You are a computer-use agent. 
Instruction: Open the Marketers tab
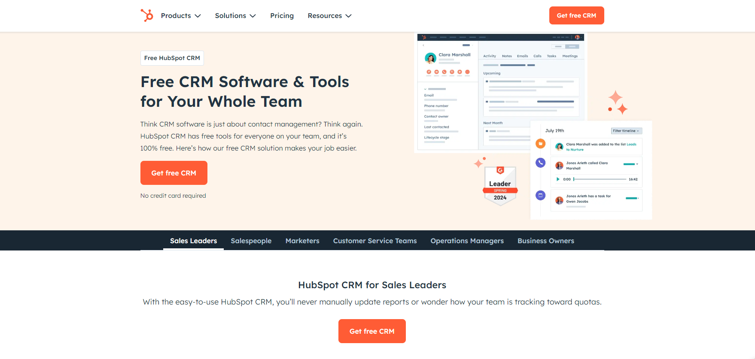click(302, 241)
